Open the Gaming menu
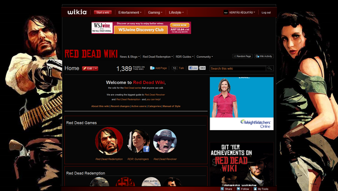This screenshot has width=338, height=191. click(155, 13)
